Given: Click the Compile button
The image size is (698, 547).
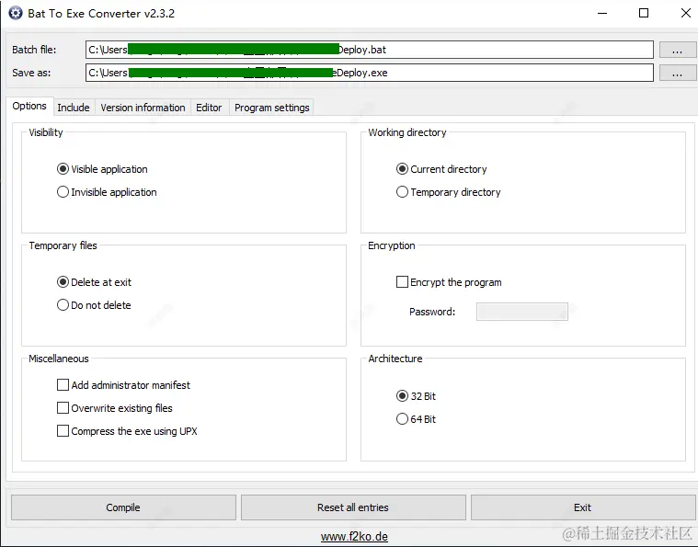Looking at the screenshot, I should pyautogui.click(x=123, y=507).
